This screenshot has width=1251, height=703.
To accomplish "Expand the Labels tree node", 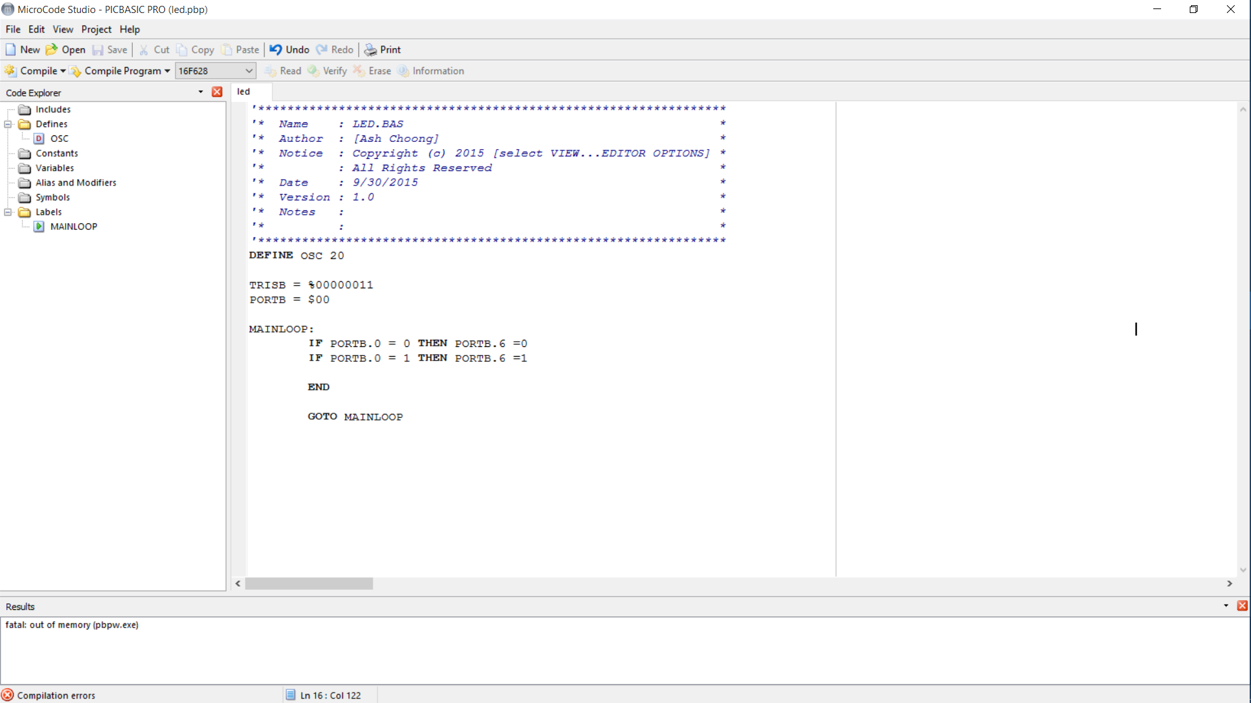I will point(8,212).
